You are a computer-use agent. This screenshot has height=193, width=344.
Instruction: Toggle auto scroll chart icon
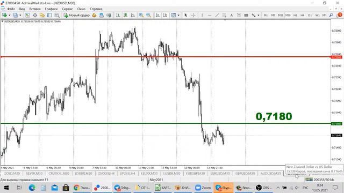(x=157, y=15)
